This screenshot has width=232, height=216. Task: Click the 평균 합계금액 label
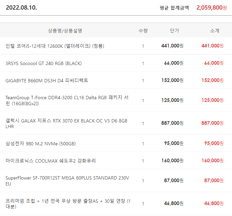[x=174, y=8]
